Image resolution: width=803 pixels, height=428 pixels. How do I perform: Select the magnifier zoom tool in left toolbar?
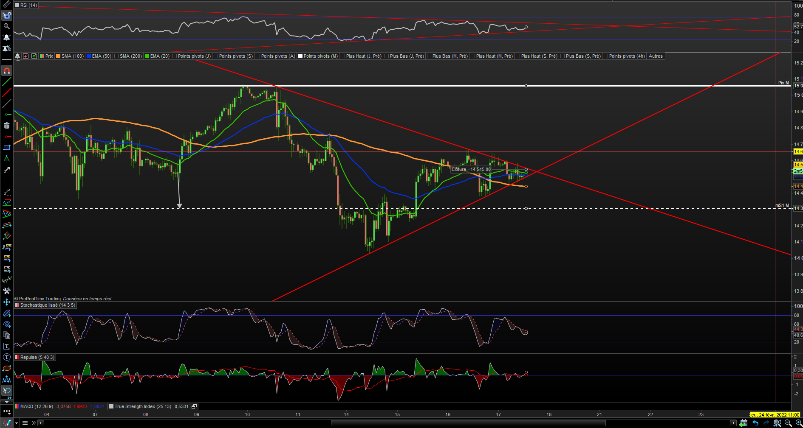pyautogui.click(x=6, y=26)
